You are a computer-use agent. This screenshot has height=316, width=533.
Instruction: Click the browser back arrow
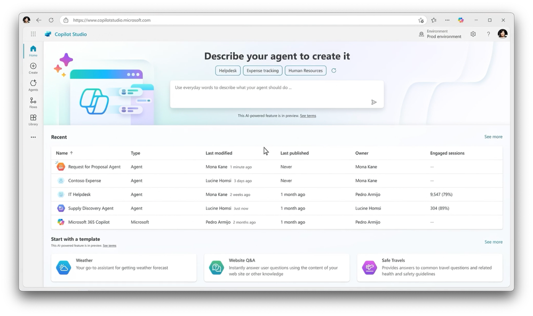click(39, 20)
